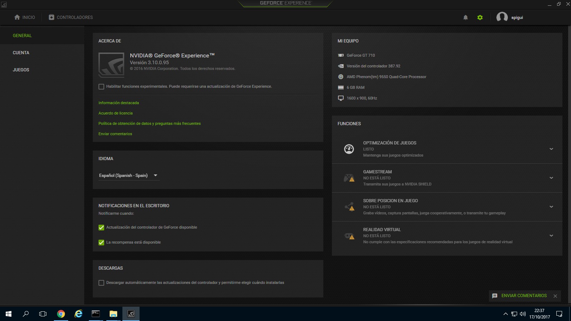The image size is (571, 321).
Task: Open settings via green gear icon
Action: 480,17
